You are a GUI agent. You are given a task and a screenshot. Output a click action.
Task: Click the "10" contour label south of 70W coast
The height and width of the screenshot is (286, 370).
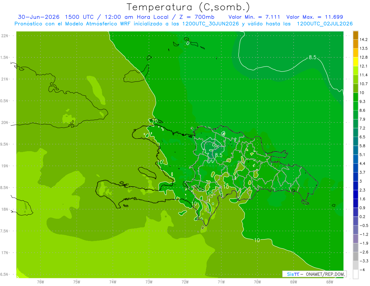[x=257, y=240]
